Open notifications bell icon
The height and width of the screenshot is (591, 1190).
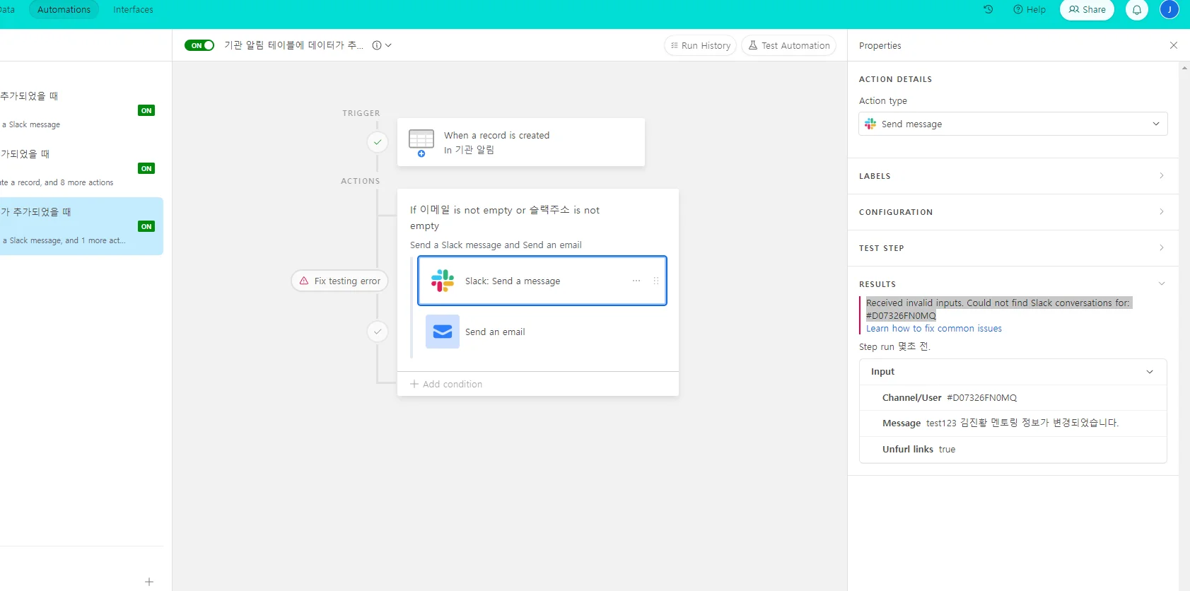pos(1137,10)
